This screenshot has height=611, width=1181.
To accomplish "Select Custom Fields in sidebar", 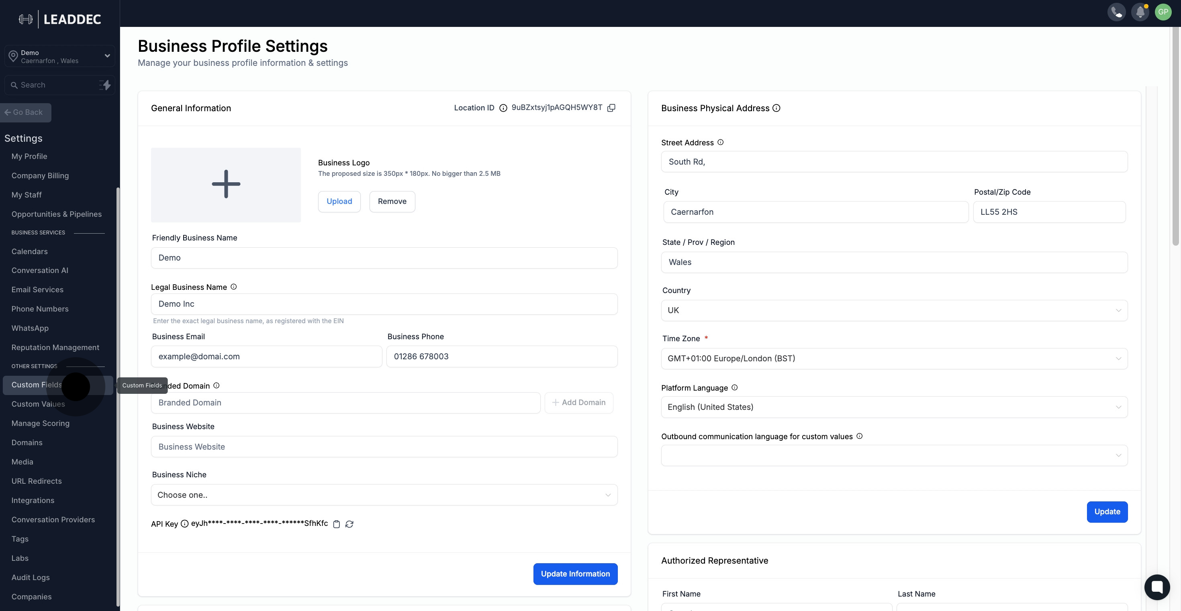I will [58, 385].
